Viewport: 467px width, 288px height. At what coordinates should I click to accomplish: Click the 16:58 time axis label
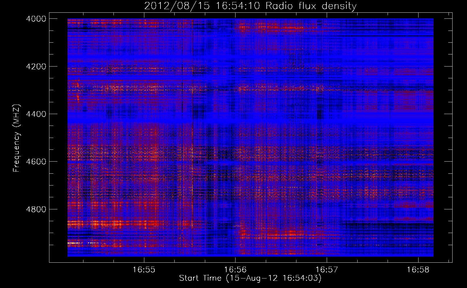click(x=418, y=270)
